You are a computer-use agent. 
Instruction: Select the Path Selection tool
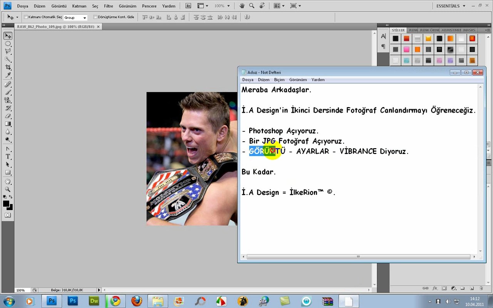point(8,165)
